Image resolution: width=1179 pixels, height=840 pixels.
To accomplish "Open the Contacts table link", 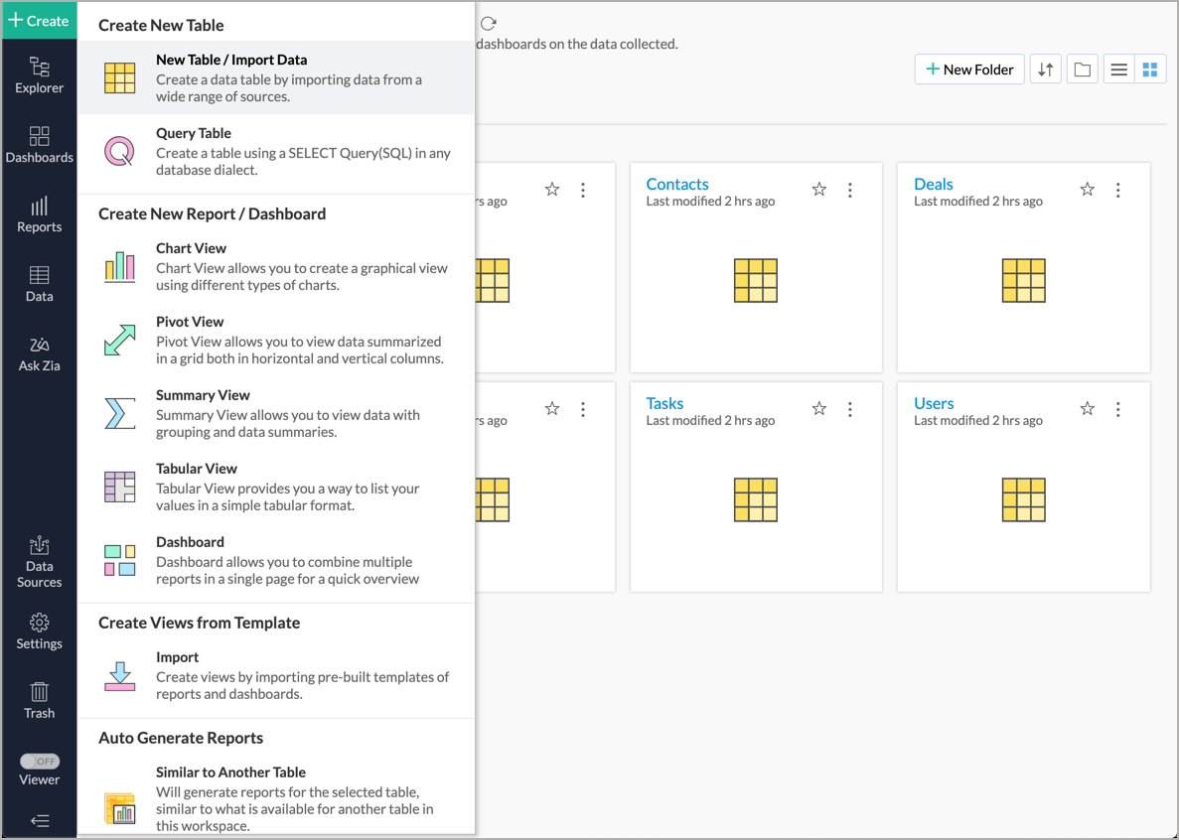I will click(x=677, y=184).
